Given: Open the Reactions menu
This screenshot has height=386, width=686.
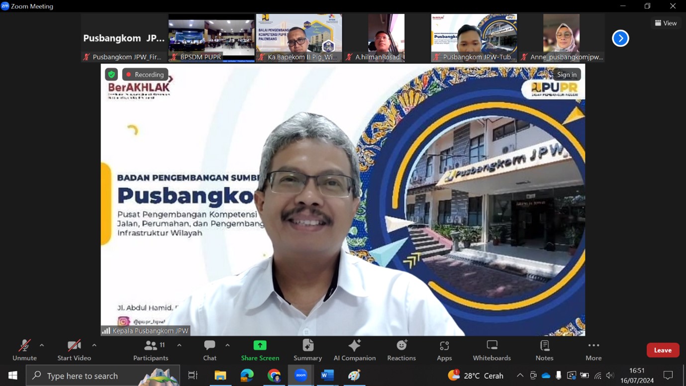Looking at the screenshot, I should pyautogui.click(x=401, y=350).
